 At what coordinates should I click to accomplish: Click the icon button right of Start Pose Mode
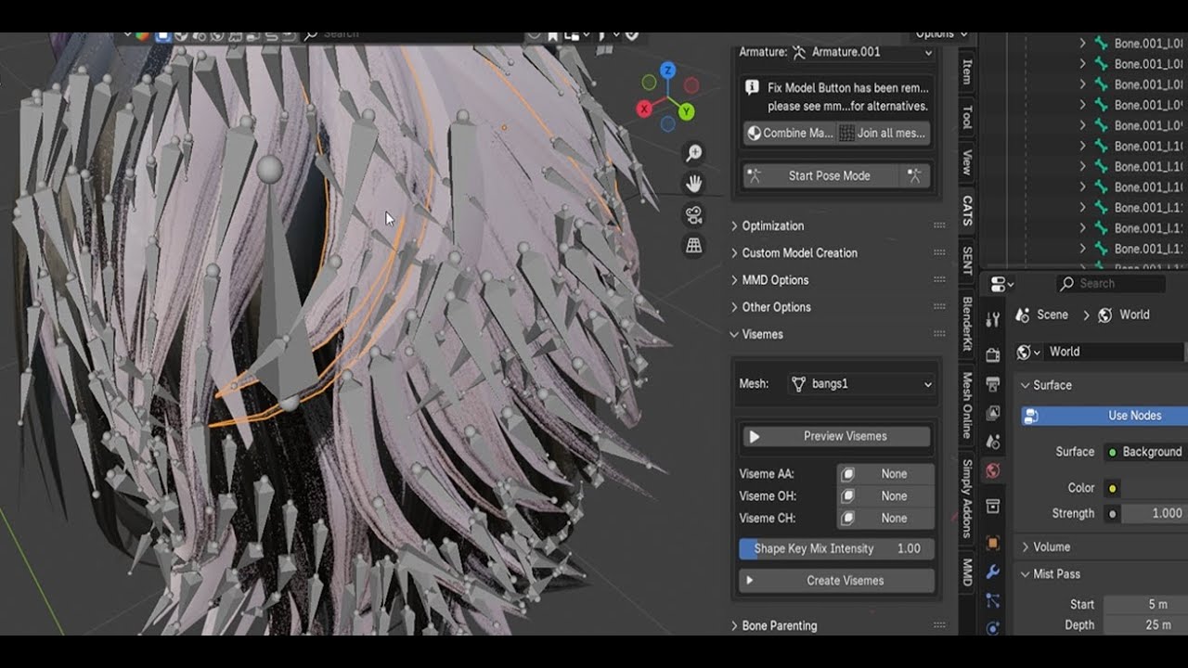(914, 175)
